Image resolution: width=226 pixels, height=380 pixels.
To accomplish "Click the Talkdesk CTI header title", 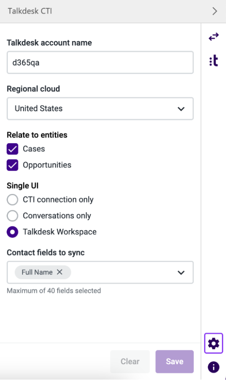I will [30, 11].
